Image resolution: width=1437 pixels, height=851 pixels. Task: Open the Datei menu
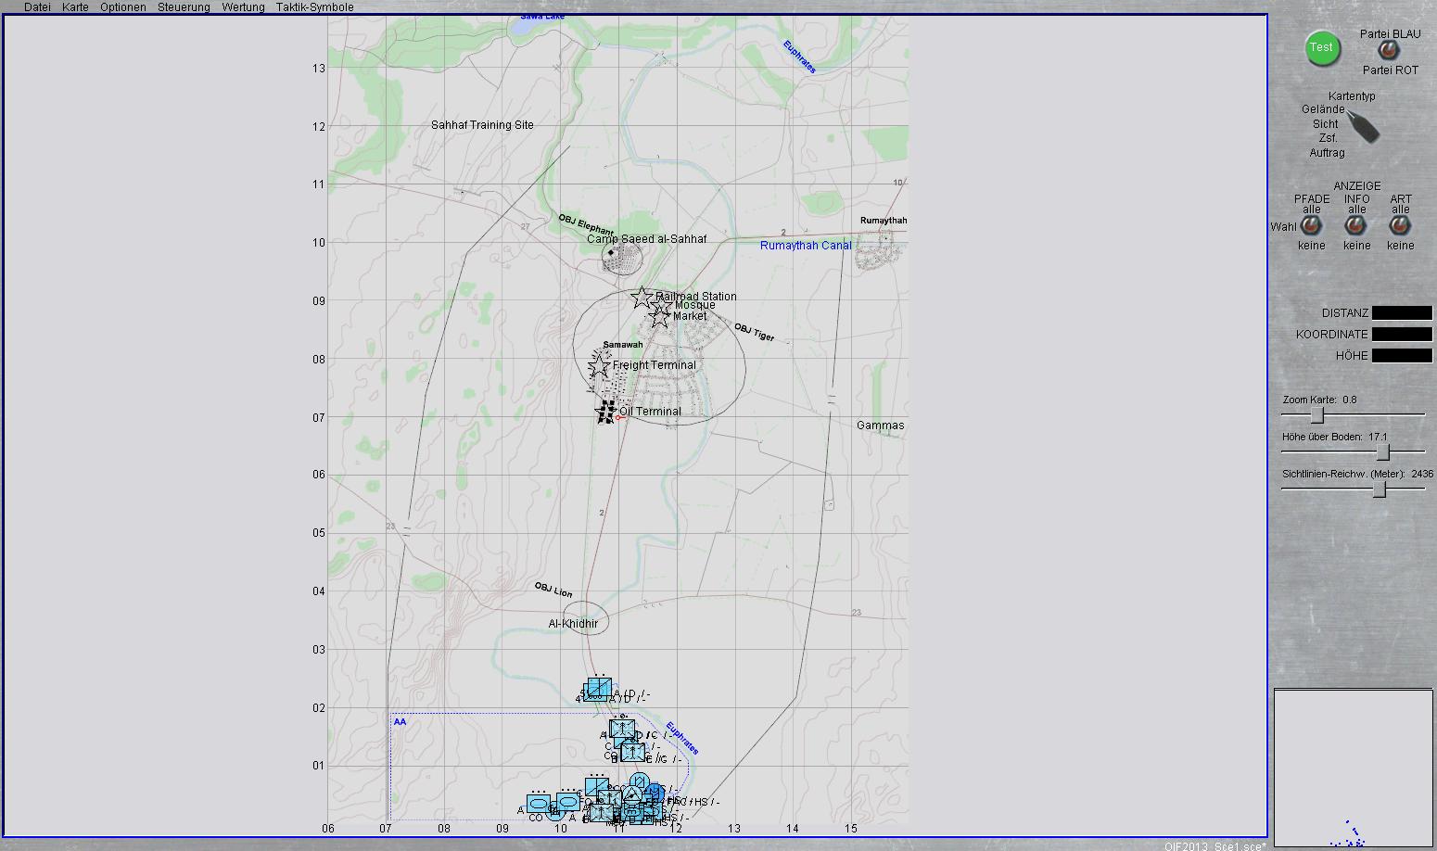[37, 7]
